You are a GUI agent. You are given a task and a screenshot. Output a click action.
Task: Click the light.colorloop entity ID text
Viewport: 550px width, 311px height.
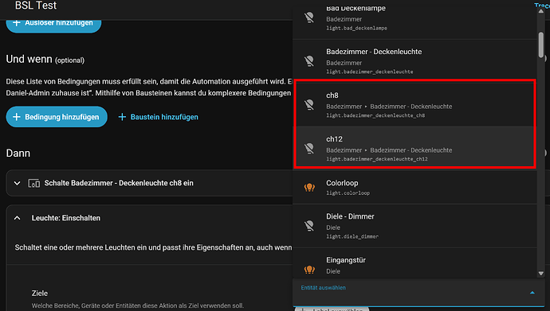tap(348, 192)
